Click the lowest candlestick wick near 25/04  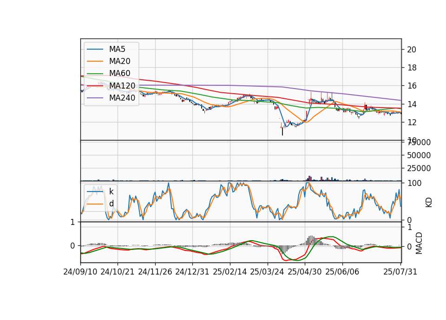pos(282,131)
